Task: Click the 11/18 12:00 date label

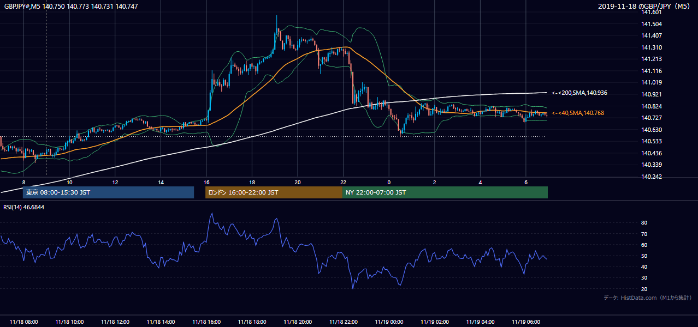Action: click(x=115, y=322)
